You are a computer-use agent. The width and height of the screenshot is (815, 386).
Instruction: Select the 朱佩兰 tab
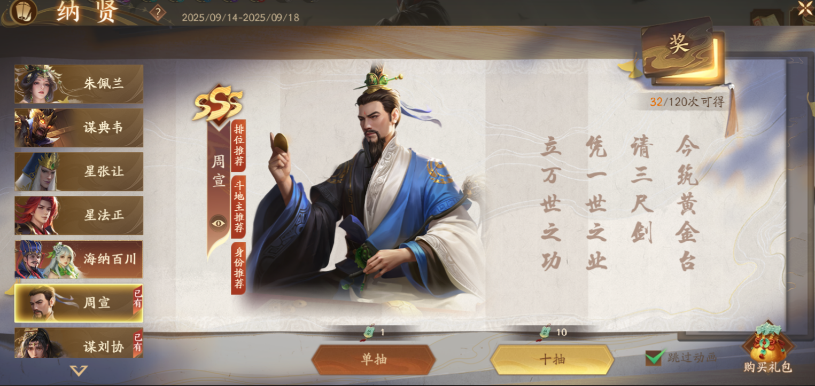tap(79, 84)
